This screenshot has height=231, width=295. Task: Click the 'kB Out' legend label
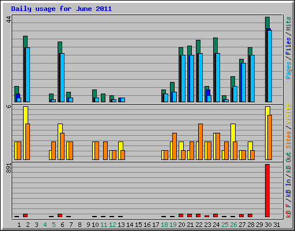(x=288, y=162)
